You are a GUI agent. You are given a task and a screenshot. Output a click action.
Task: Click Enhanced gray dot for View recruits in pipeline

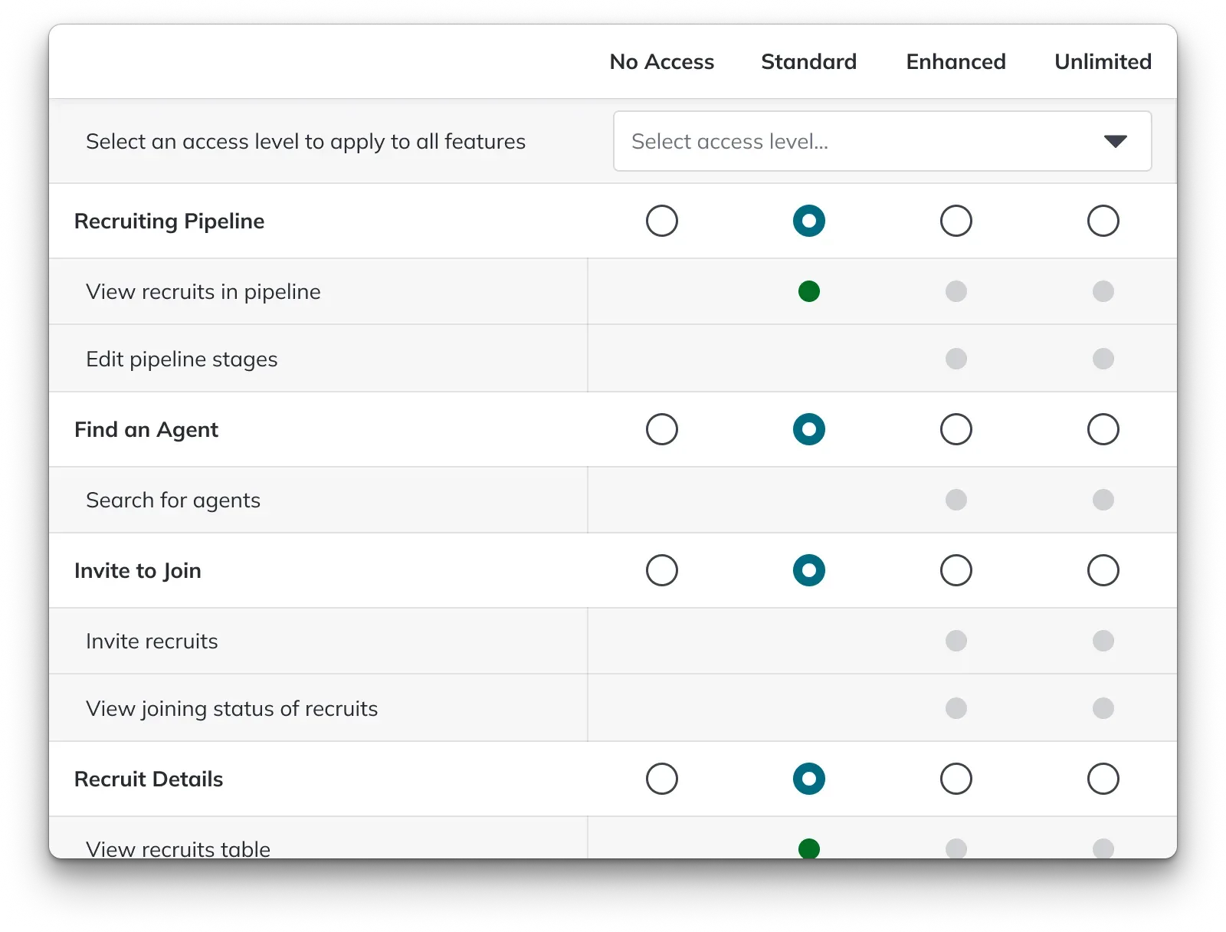[956, 291]
